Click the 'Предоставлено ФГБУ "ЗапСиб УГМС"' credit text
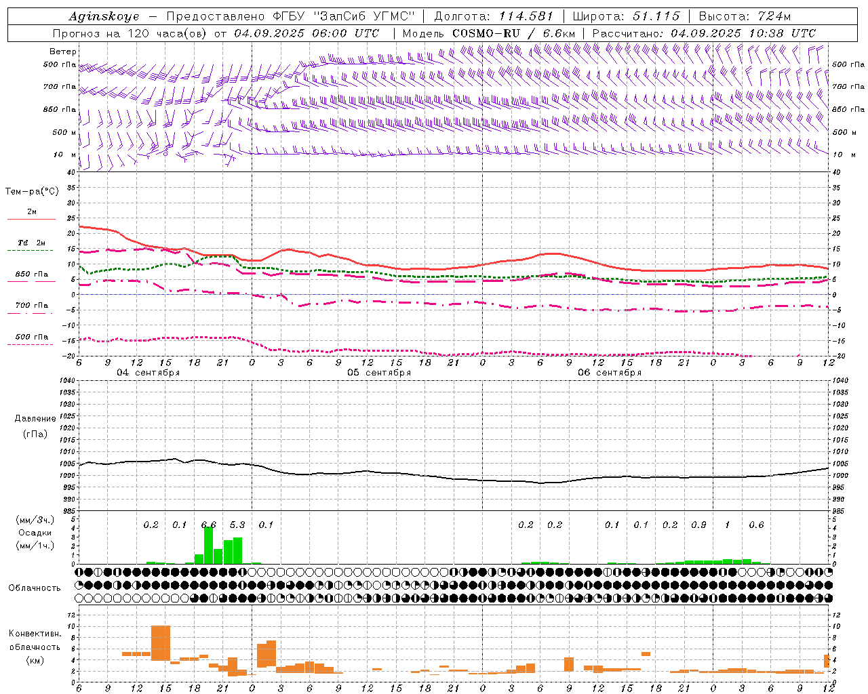Screen dimensions: 868x694 coord(290,16)
